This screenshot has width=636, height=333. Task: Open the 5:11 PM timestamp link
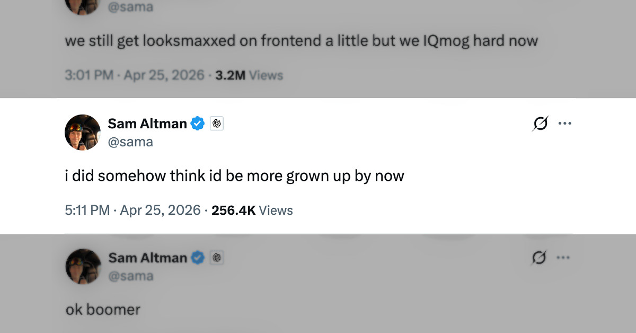pos(132,211)
